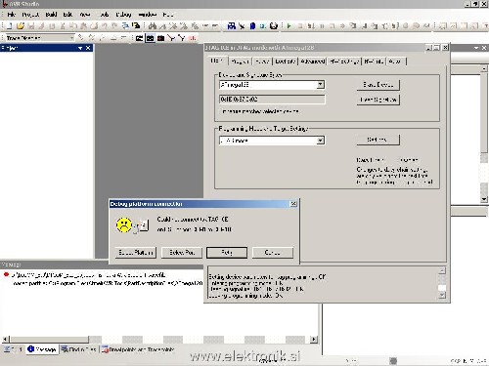Open the Build menu
The height and width of the screenshot is (366, 489).
pos(51,15)
